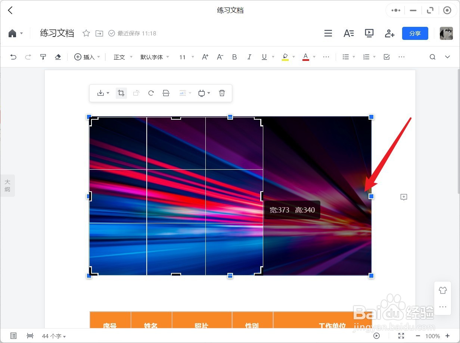The width and height of the screenshot is (460, 343).
Task: Open search with the magnifier icon
Action: tap(432, 57)
